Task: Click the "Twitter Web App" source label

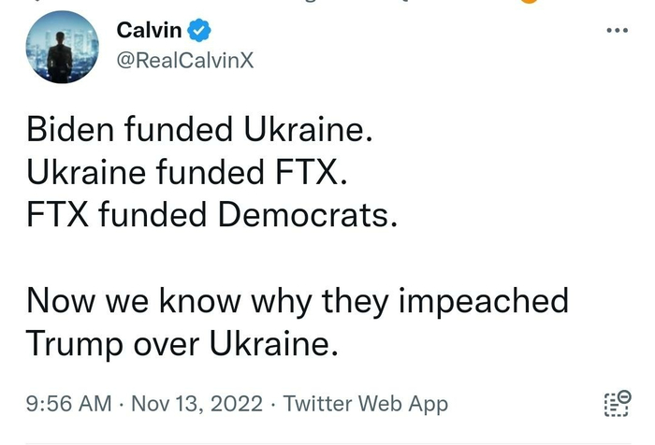Action: pos(365,404)
